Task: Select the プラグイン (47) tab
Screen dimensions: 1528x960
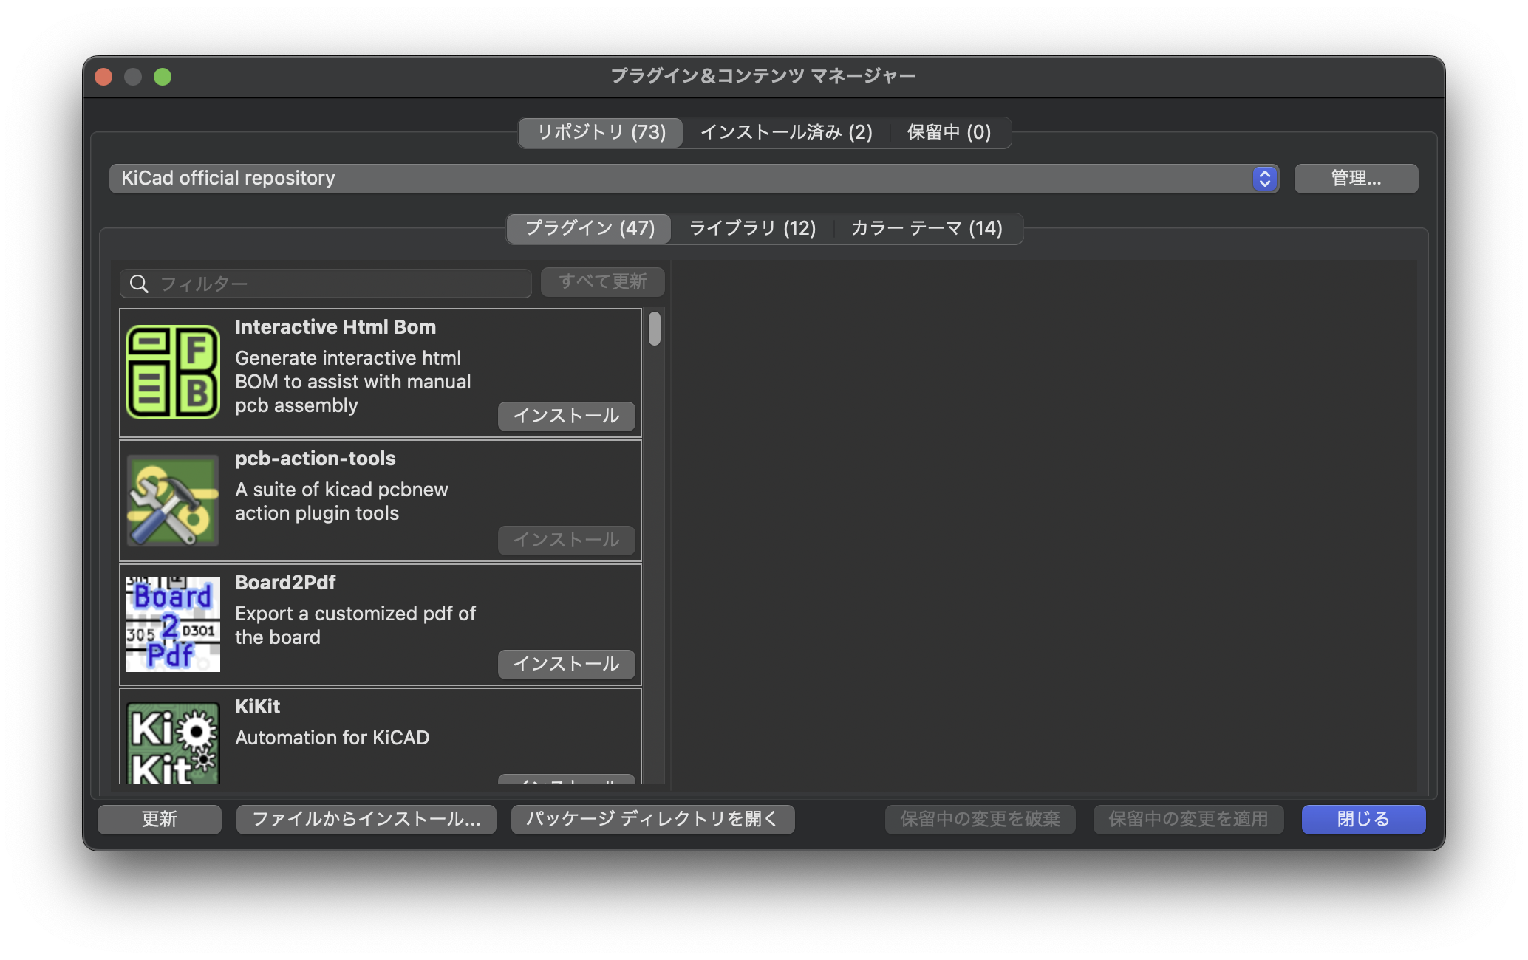Action: pyautogui.click(x=590, y=228)
